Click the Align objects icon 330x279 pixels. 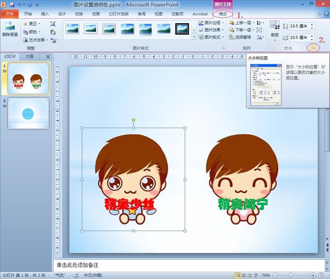tap(260, 23)
